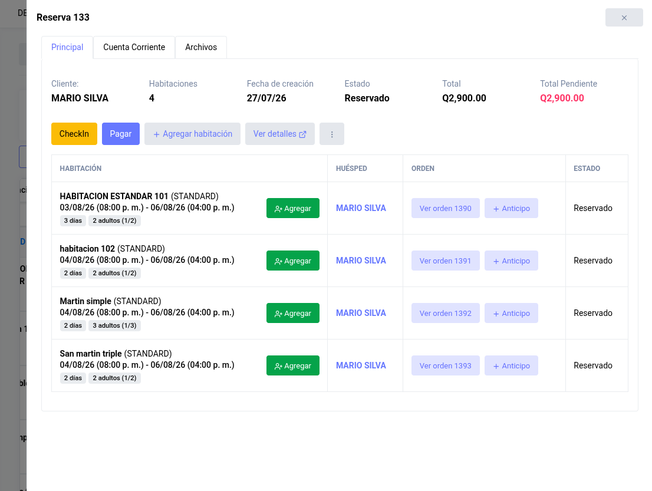Click room name San martin triple
Screen dimensions: 652x491
pos(91,354)
